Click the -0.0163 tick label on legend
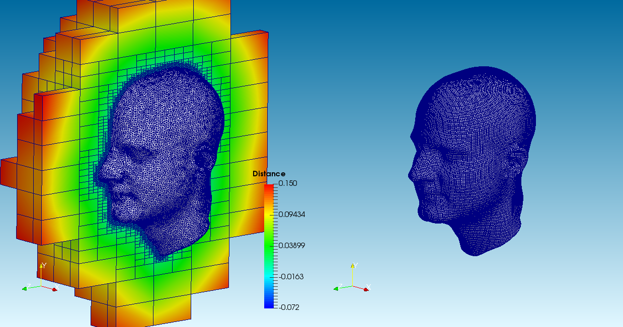 (291, 276)
